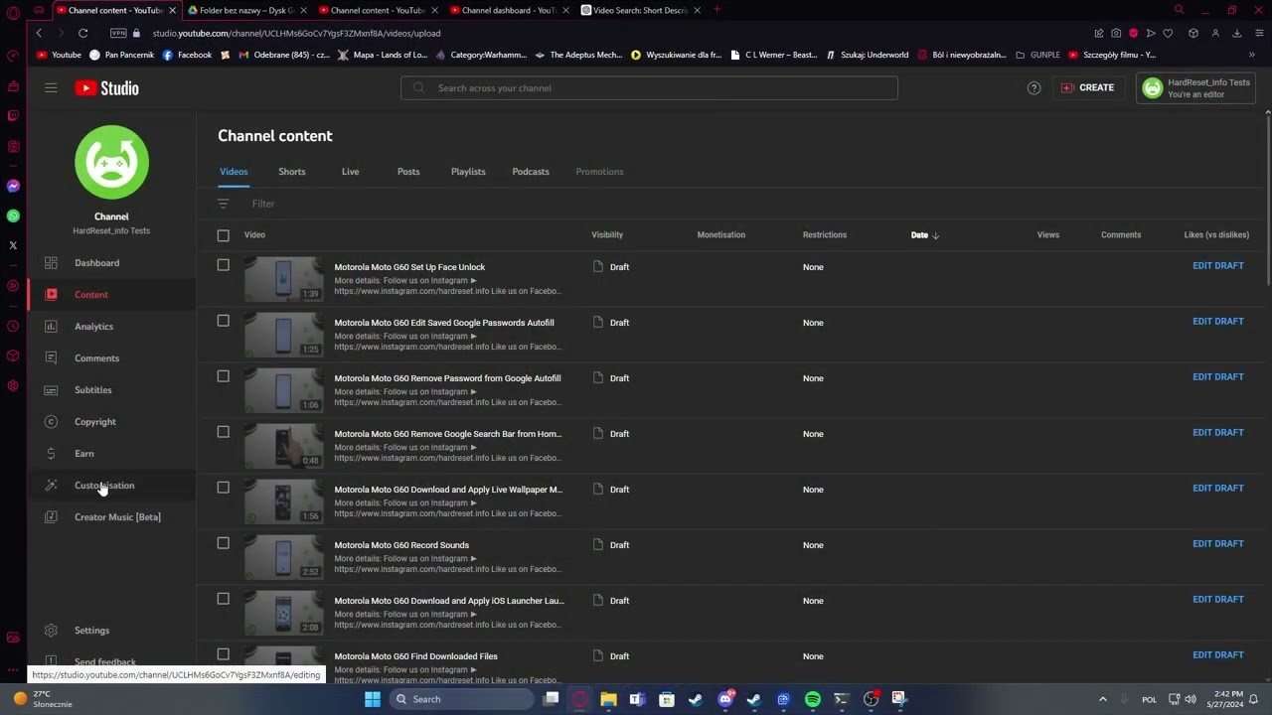Check the Download and Apply Live Wallpaper checkbox
This screenshot has width=1272, height=715.
[223, 488]
